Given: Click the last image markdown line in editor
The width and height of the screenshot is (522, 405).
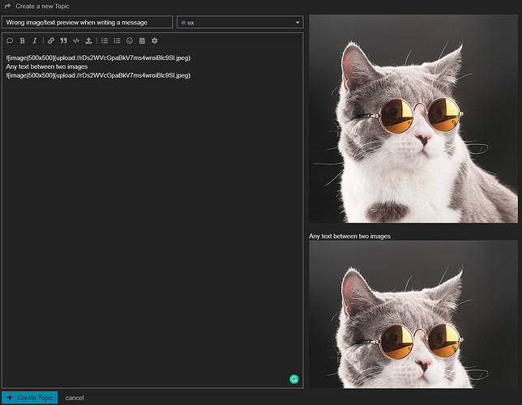Looking at the screenshot, I should [98, 75].
